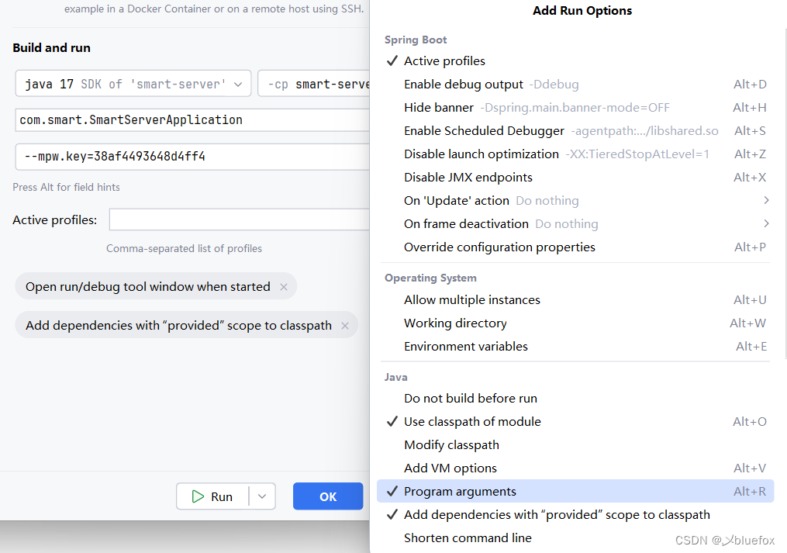Select Enable debug output option
Screen dimensions: 787x553
click(463, 84)
